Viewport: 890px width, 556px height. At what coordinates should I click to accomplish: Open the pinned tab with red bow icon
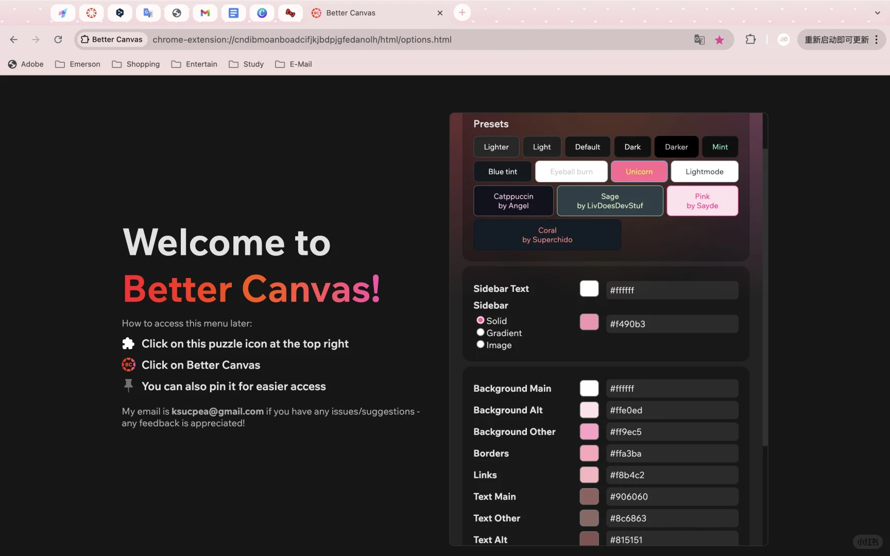290,13
